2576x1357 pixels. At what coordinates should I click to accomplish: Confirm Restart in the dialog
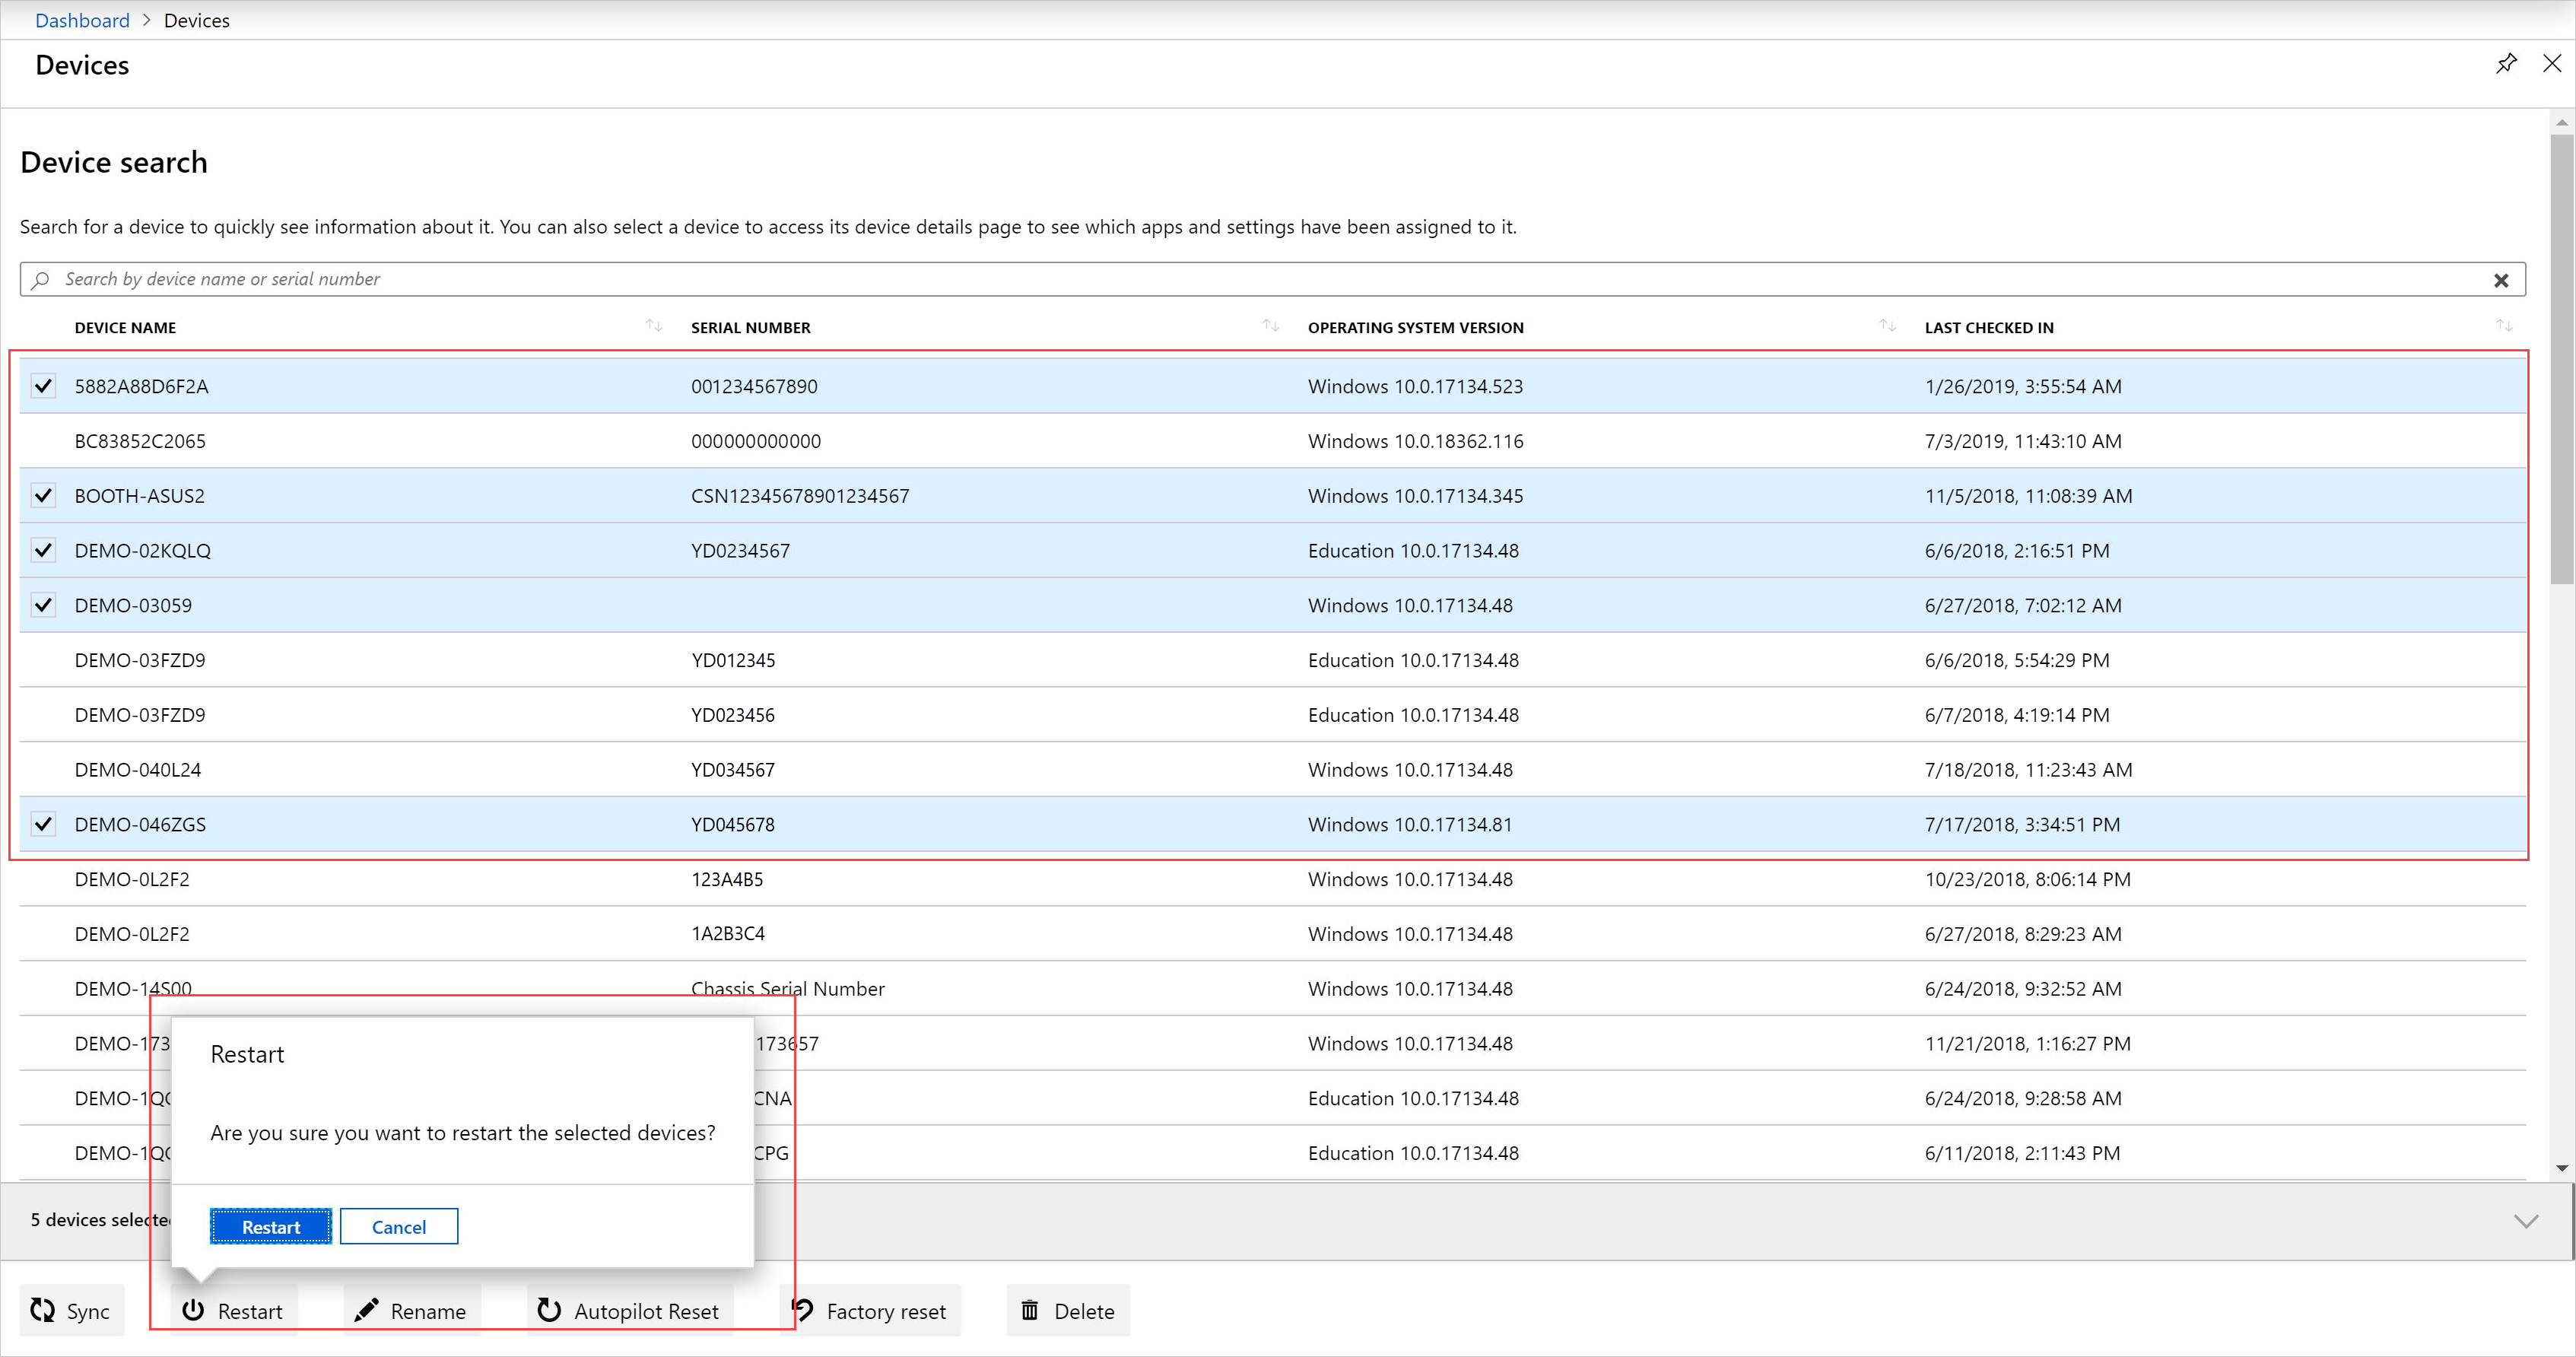point(270,1227)
